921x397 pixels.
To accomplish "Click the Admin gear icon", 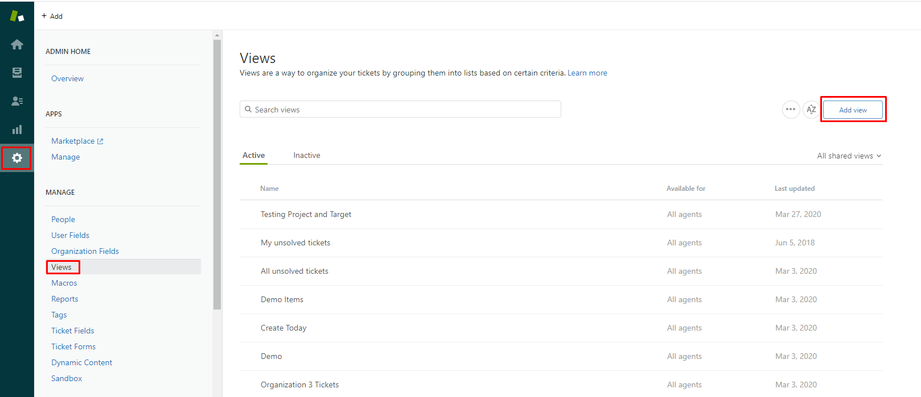I will [x=17, y=158].
